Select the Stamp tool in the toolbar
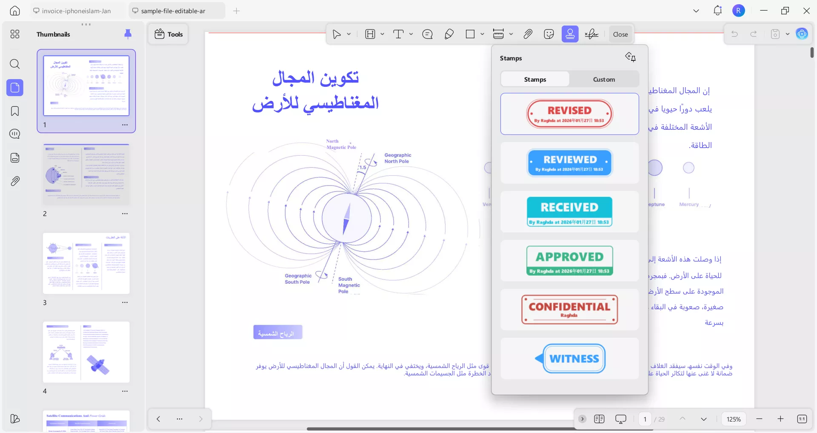The width and height of the screenshot is (817, 433). [570, 34]
